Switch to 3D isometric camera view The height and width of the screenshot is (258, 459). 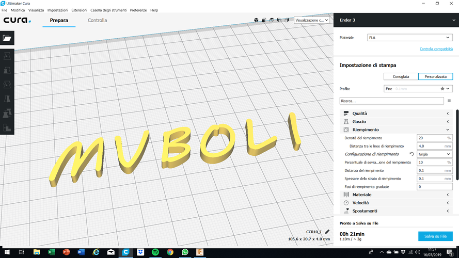(256, 20)
